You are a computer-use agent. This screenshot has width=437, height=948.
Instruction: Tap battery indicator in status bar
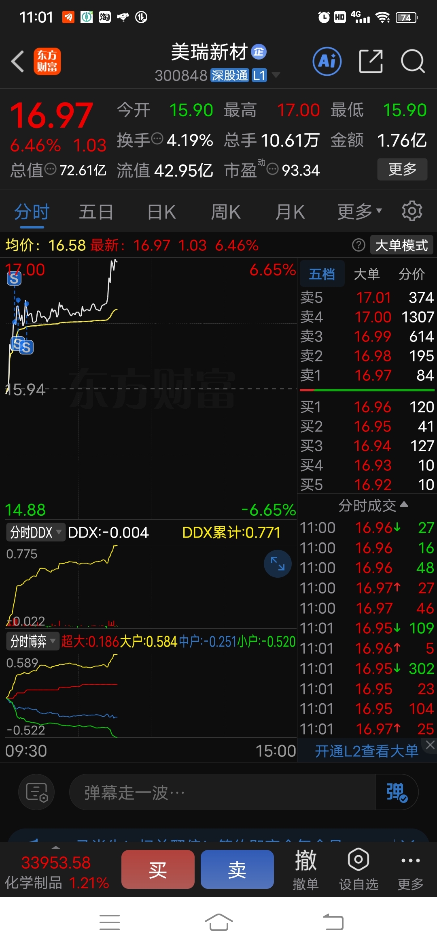pyautogui.click(x=407, y=17)
